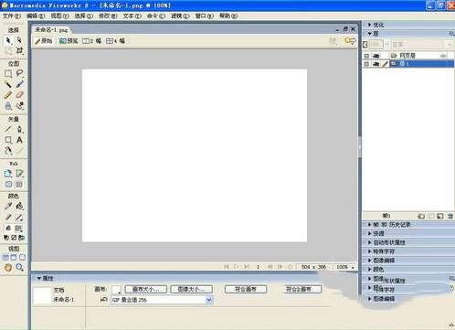
Task: Click the 画布大小... button
Action: tap(146, 289)
